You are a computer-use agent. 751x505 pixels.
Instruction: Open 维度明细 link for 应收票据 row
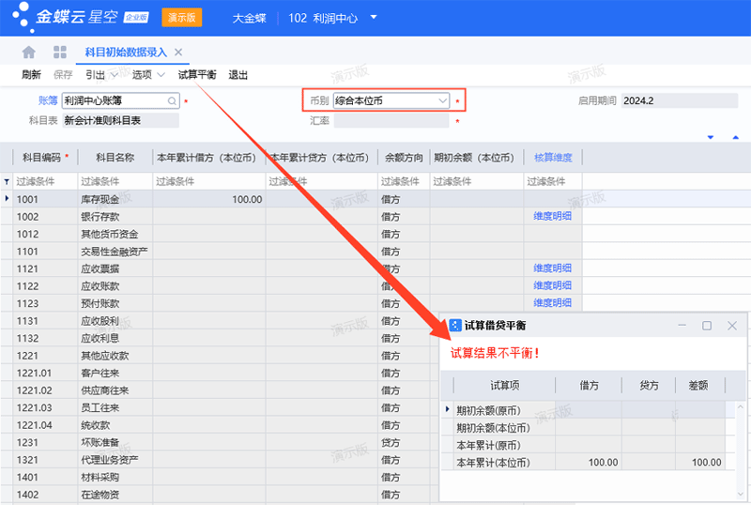[x=553, y=268]
